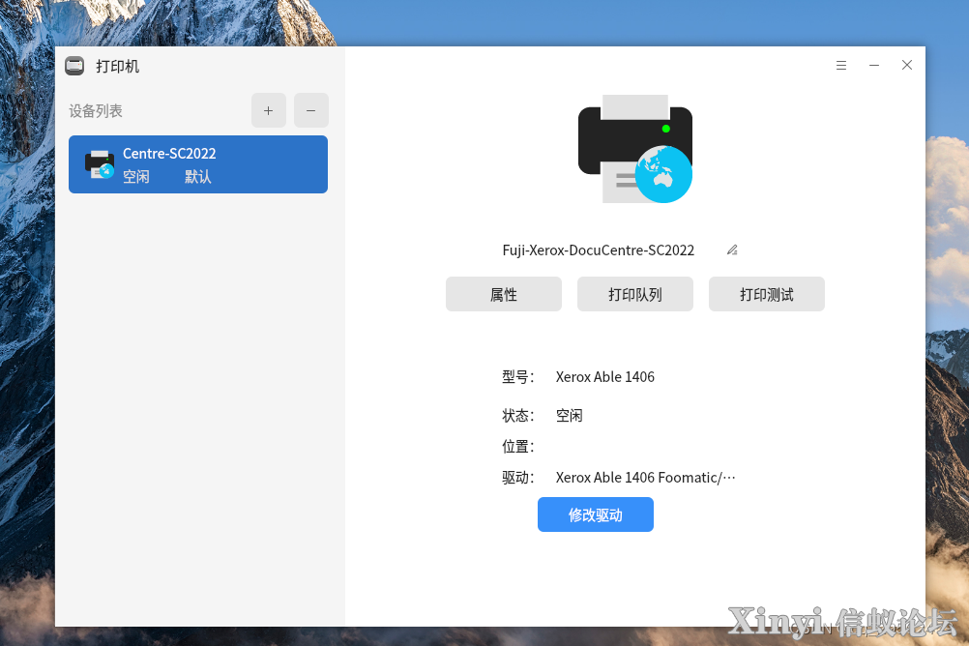
Task: Run 打印测试 test page
Action: [766, 294]
